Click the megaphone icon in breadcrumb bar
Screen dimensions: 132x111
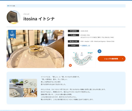pos(8,6)
